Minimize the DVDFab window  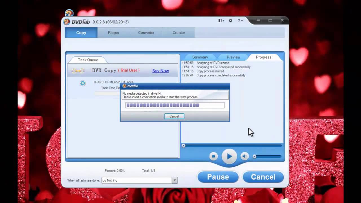pos(258,20)
